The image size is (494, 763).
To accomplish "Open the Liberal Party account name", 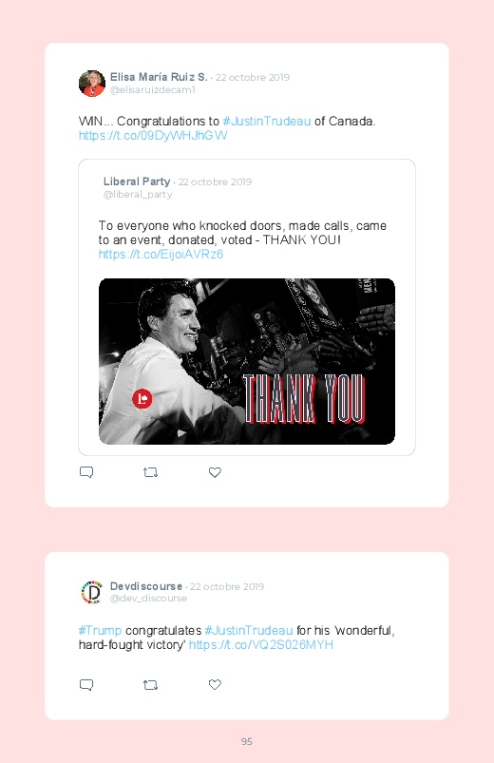I will pos(137,181).
